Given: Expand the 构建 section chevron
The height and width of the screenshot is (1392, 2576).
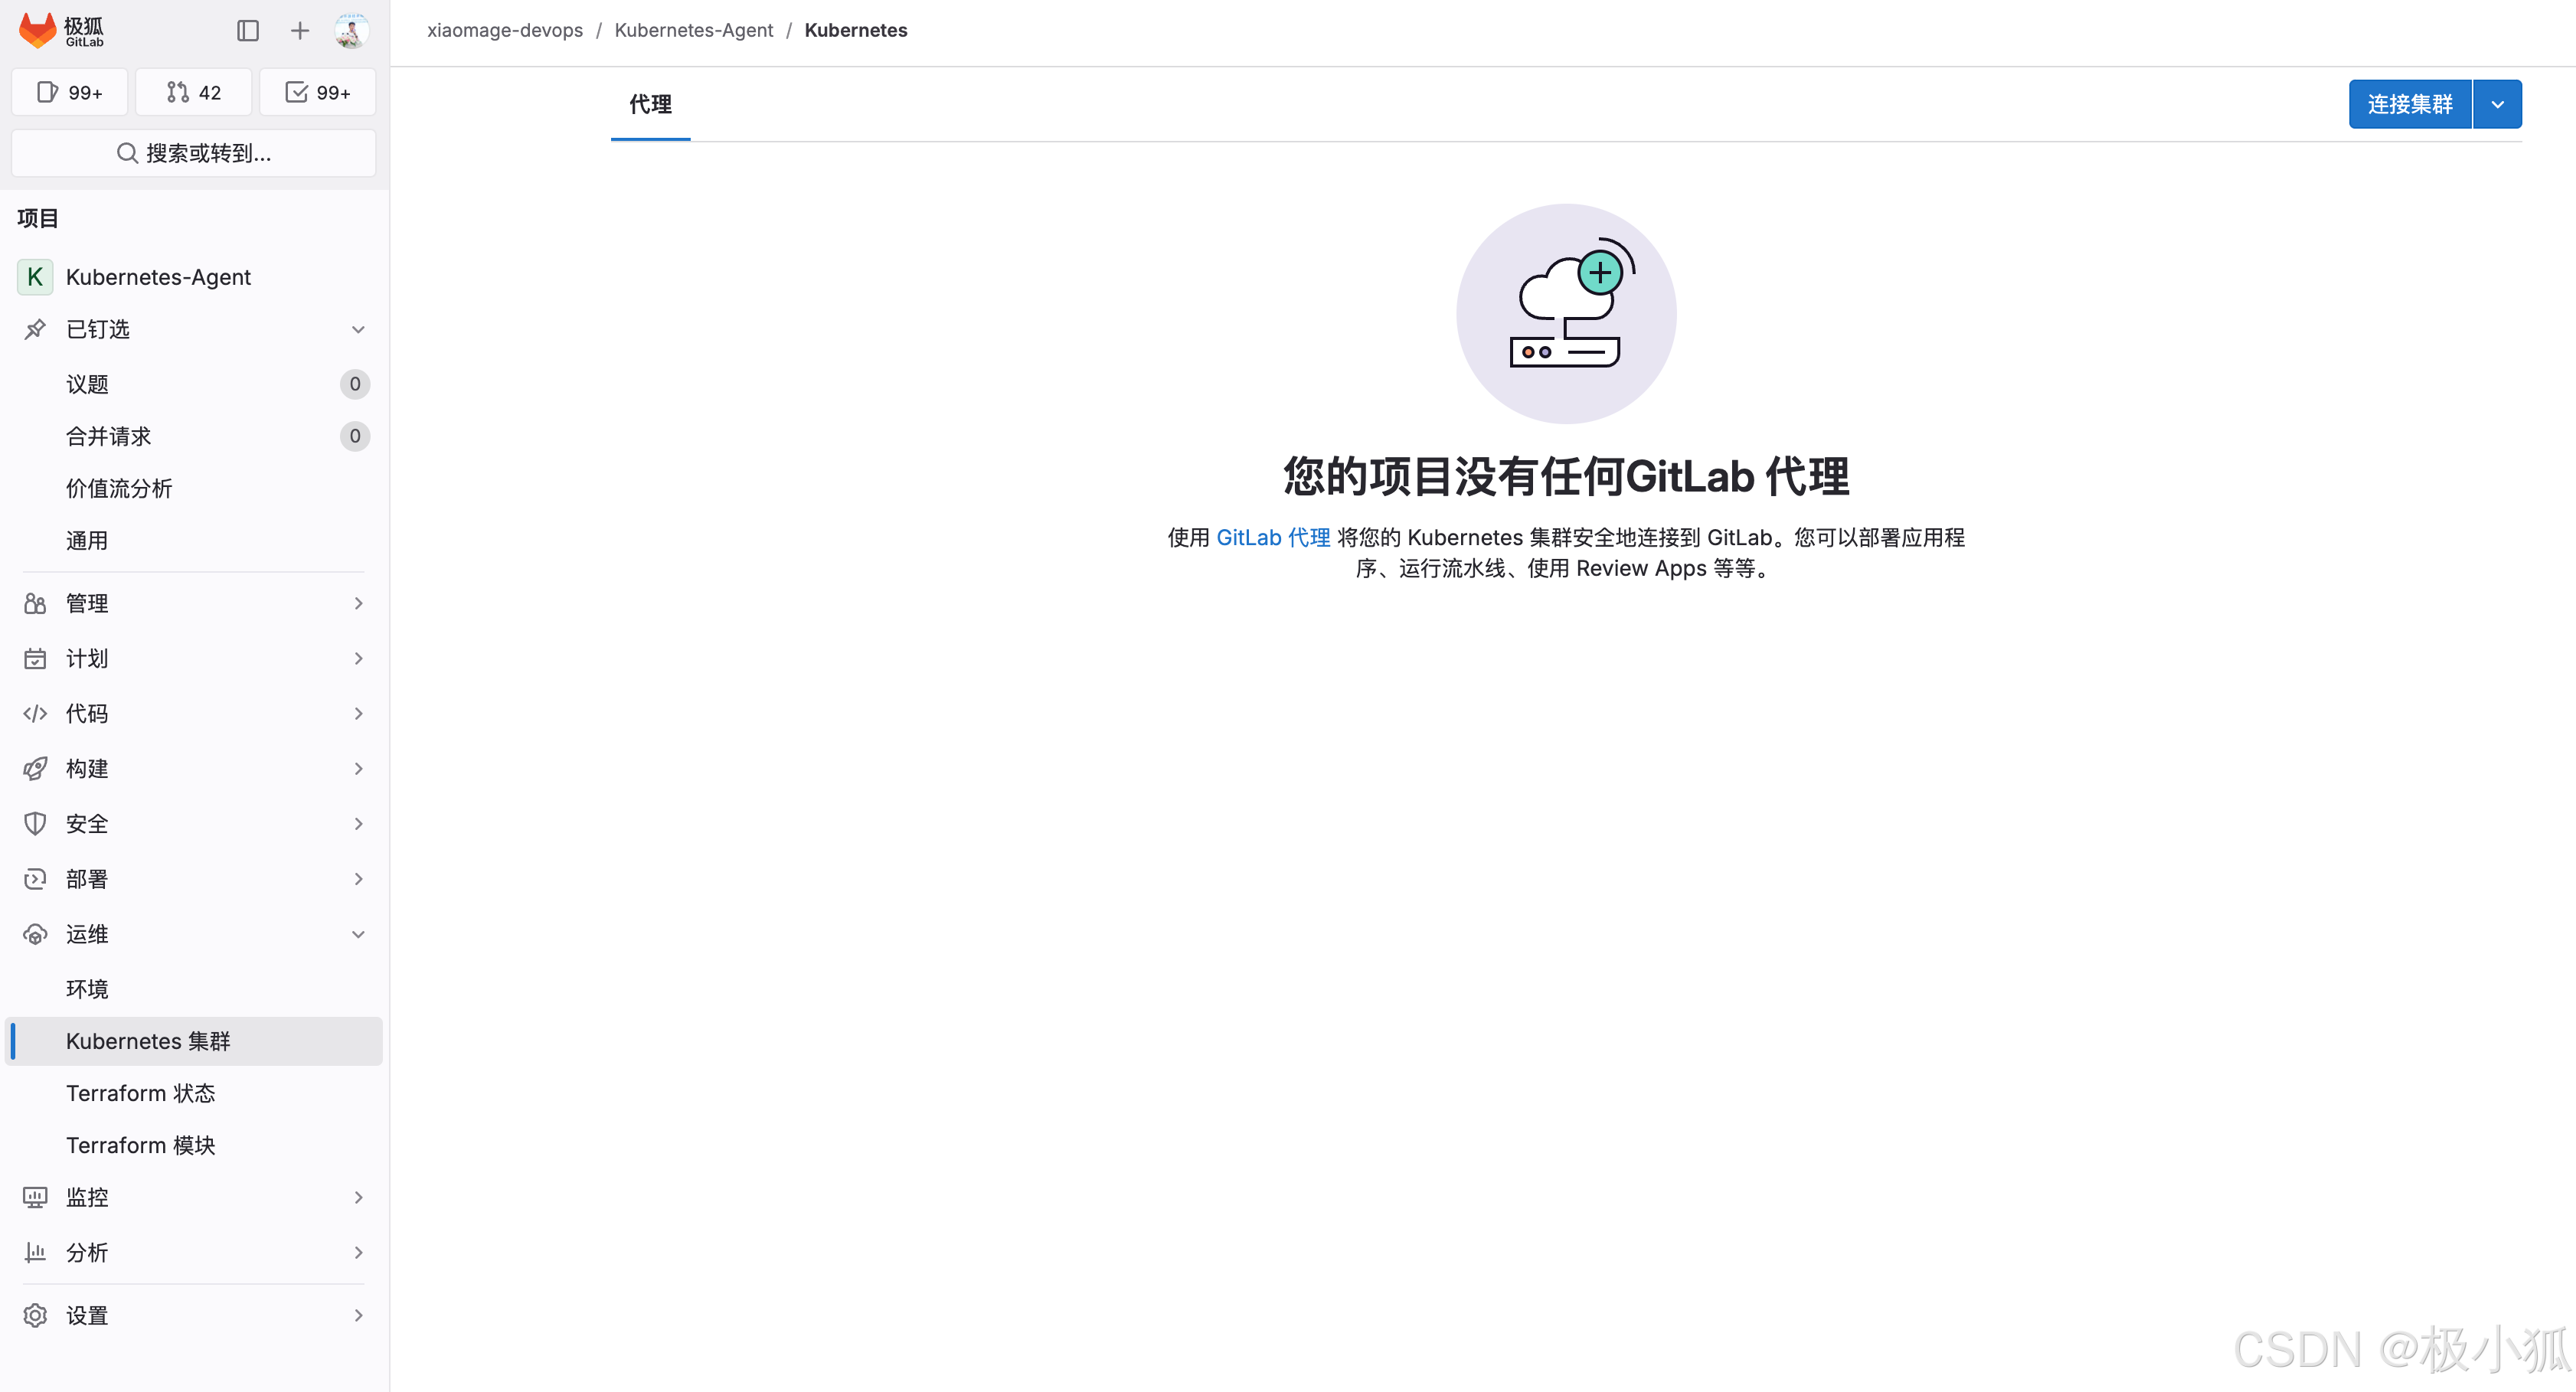Looking at the screenshot, I should 358,768.
